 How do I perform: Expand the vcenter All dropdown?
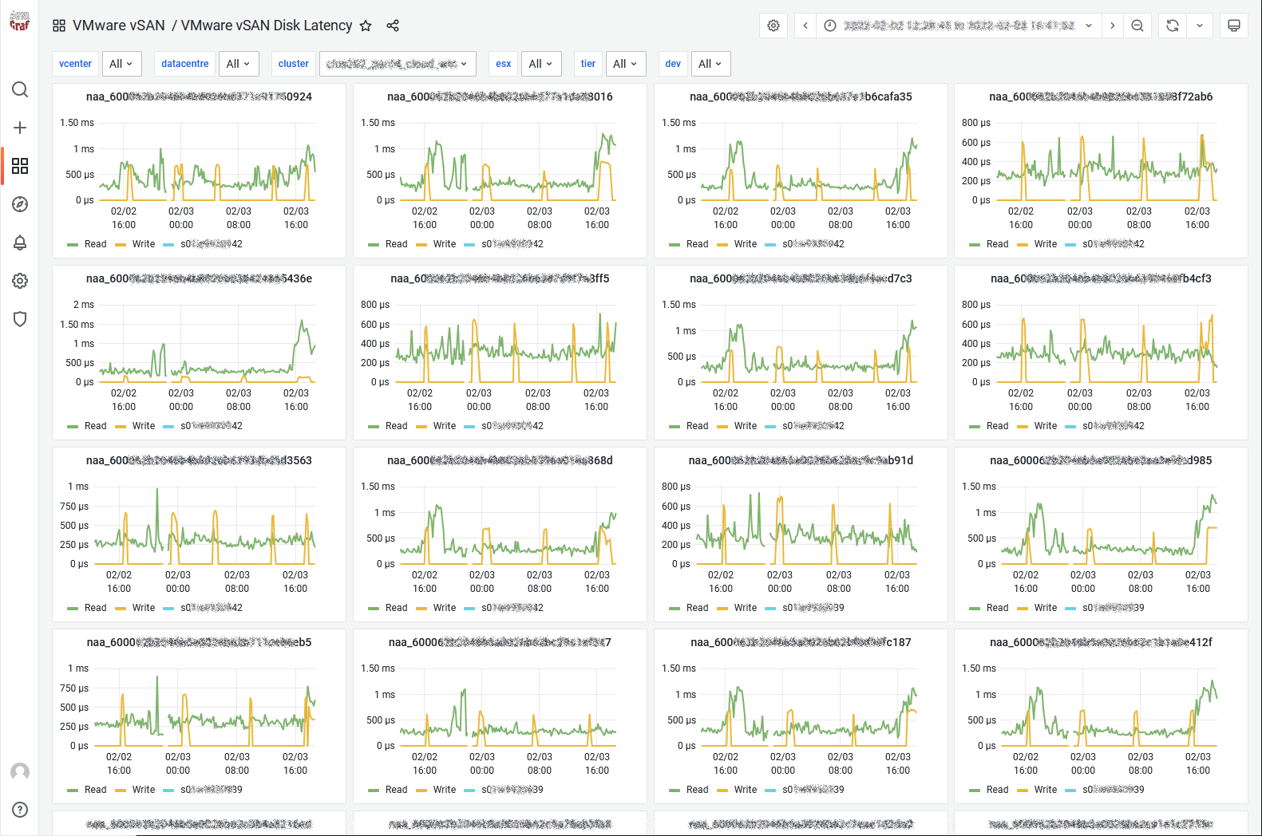click(x=121, y=64)
